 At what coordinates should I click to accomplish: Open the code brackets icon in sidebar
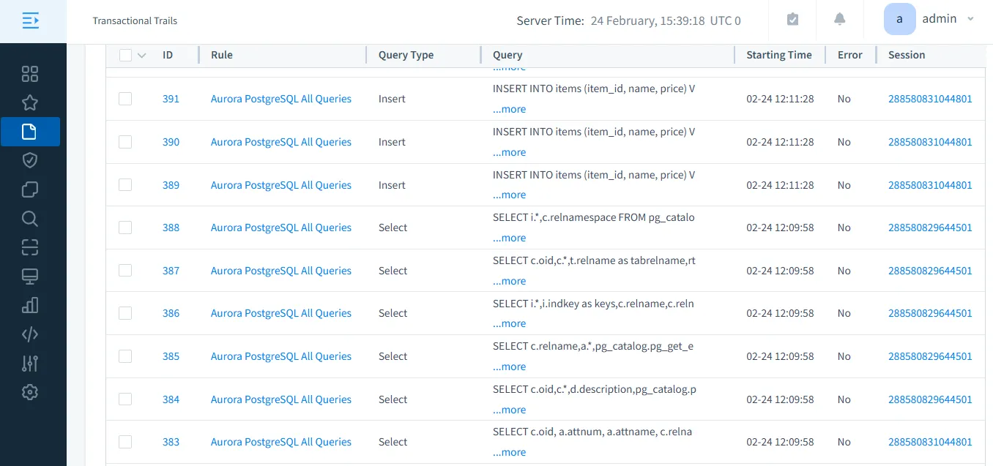point(30,334)
